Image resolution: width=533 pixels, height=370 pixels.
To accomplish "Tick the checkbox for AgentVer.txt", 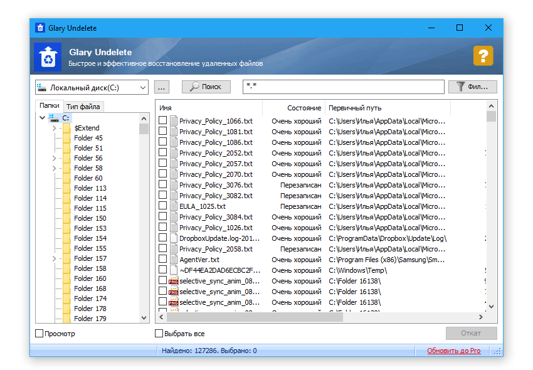I will (x=163, y=259).
